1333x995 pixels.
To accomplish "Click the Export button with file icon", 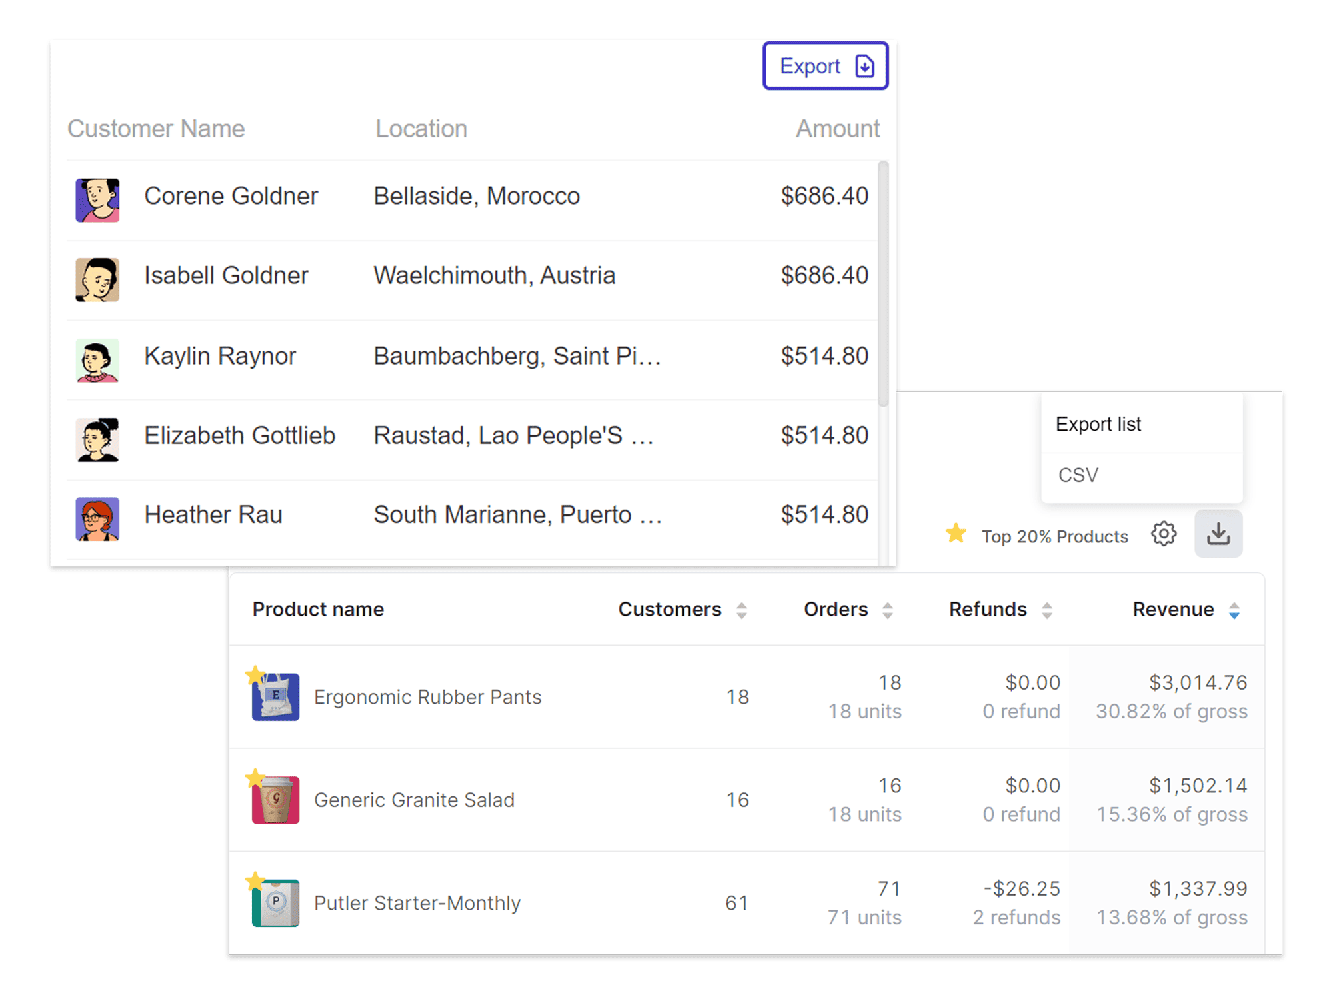I will click(825, 66).
